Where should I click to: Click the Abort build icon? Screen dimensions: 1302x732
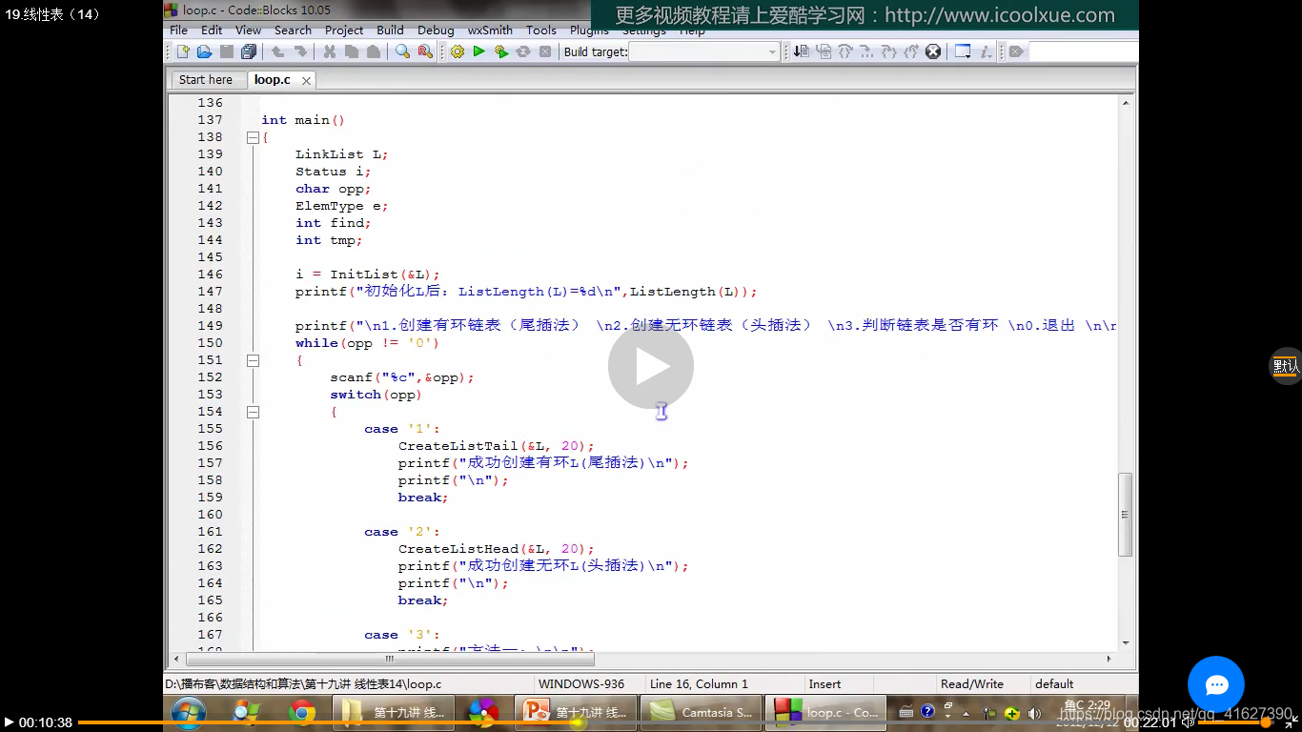[x=545, y=51]
